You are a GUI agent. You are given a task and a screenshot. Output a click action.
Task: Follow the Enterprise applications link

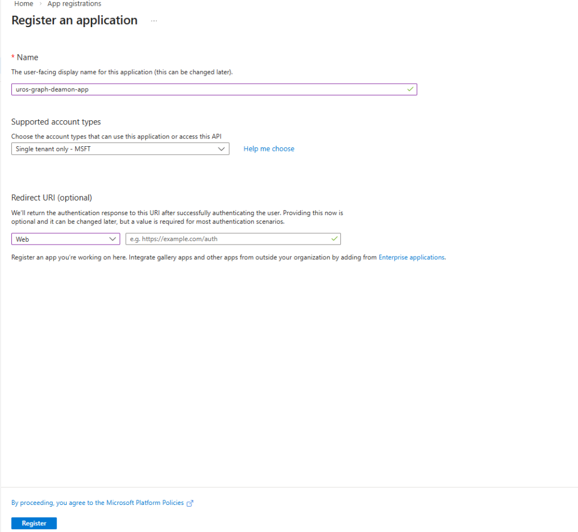coord(411,258)
